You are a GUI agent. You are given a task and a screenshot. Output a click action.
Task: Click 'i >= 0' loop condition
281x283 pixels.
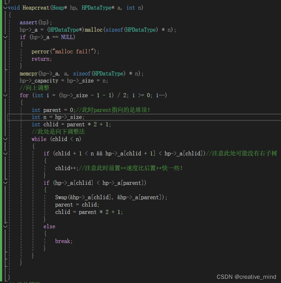tap(141, 95)
